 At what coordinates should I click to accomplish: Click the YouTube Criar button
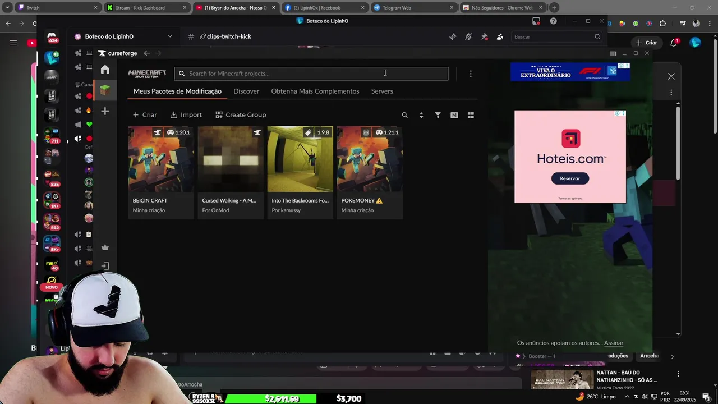(x=646, y=43)
